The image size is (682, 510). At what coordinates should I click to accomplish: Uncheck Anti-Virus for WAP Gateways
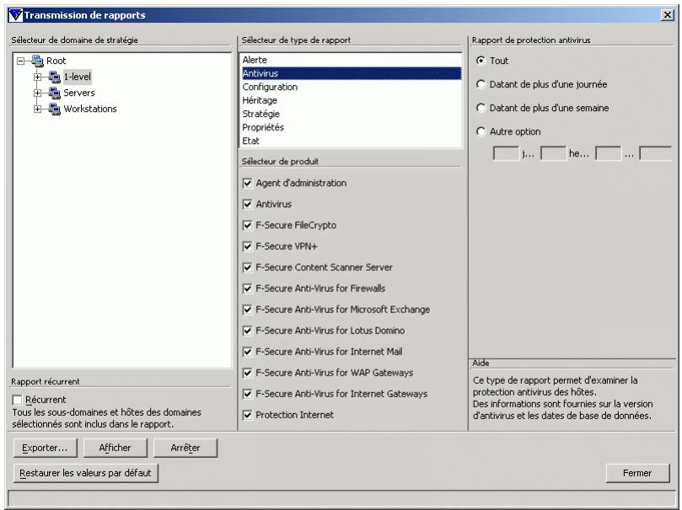click(x=248, y=373)
